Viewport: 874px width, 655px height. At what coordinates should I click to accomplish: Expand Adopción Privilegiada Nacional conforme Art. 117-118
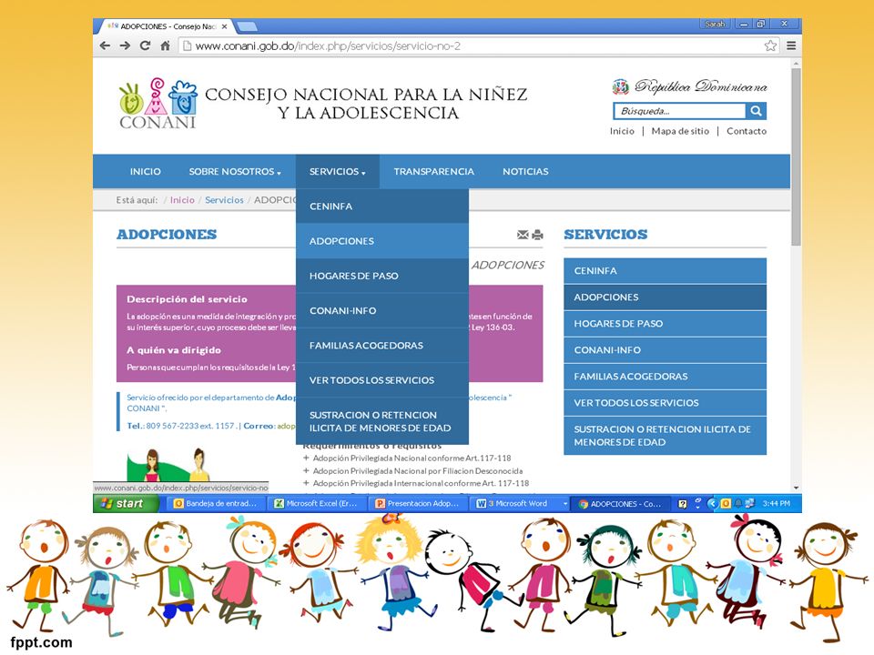(407, 458)
